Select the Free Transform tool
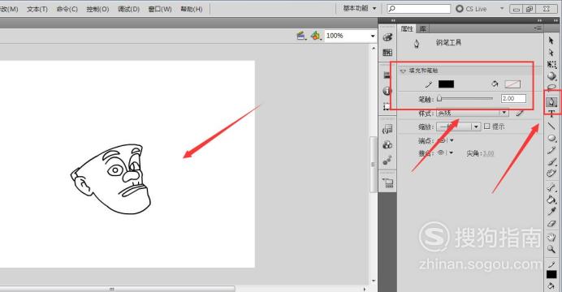This screenshot has height=292, width=562. (x=551, y=64)
